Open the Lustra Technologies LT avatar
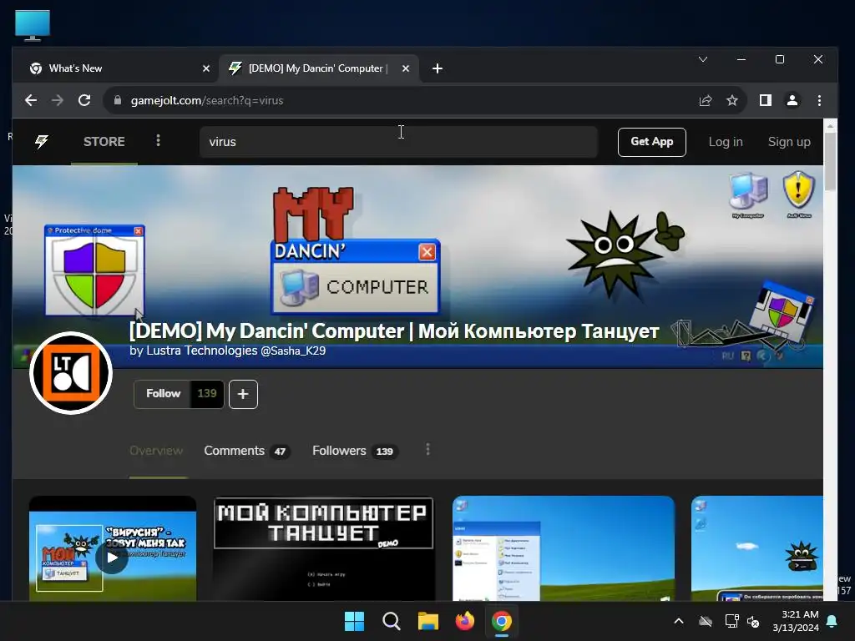The width and height of the screenshot is (855, 641). [x=71, y=373]
